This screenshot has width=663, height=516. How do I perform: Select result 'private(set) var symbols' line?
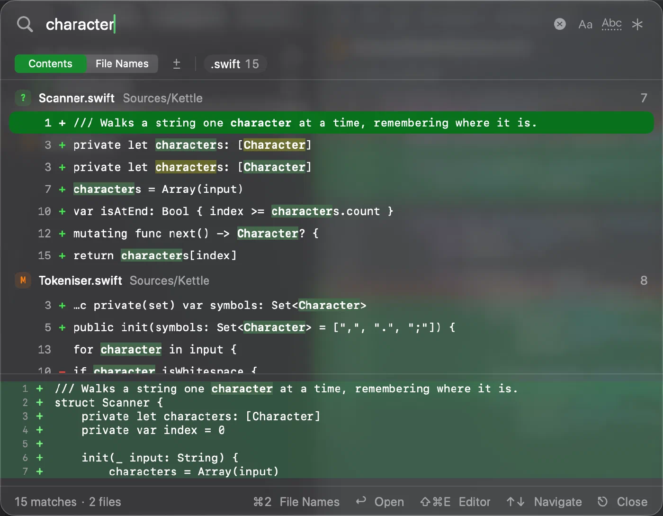pyautogui.click(x=331, y=305)
